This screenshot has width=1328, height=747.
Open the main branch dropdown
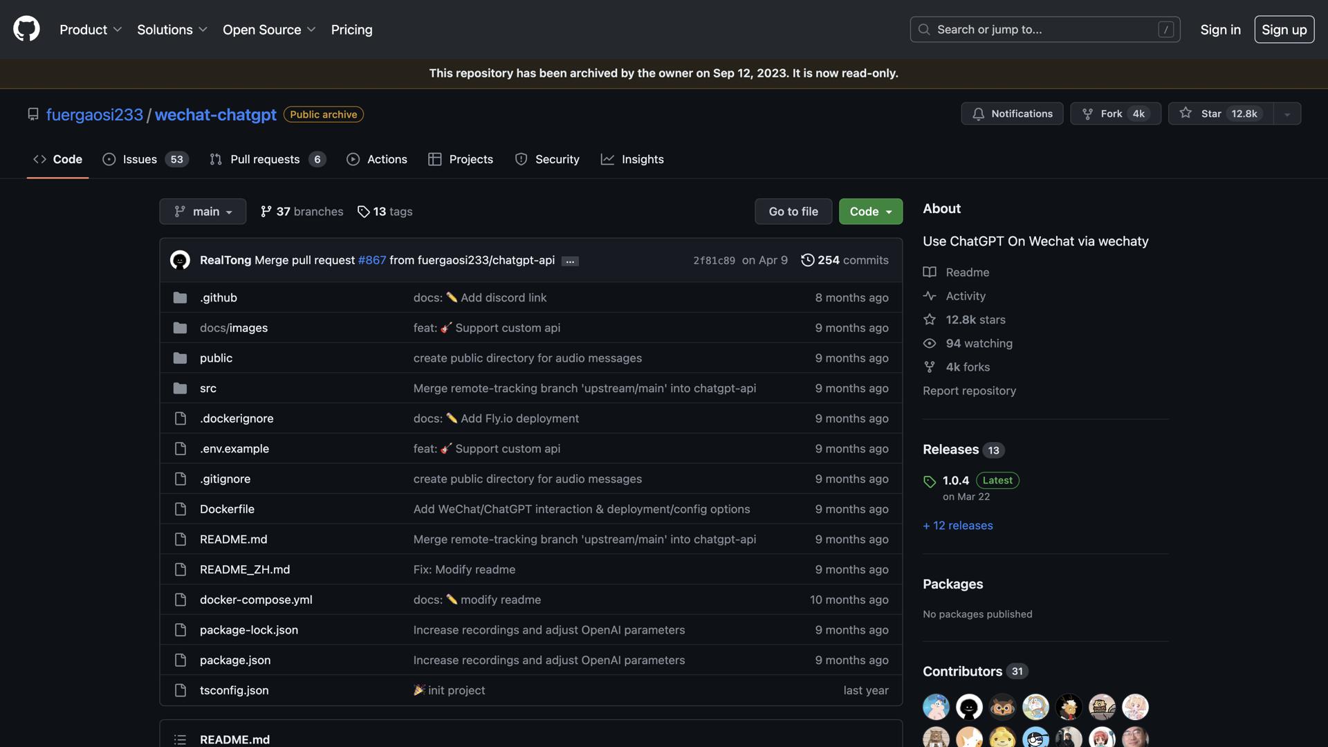pos(203,212)
